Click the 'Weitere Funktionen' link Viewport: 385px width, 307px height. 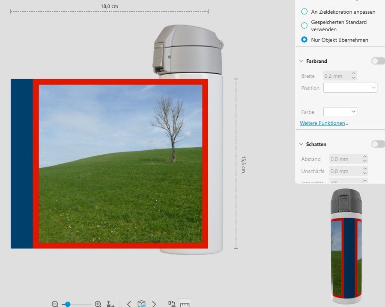click(322, 123)
